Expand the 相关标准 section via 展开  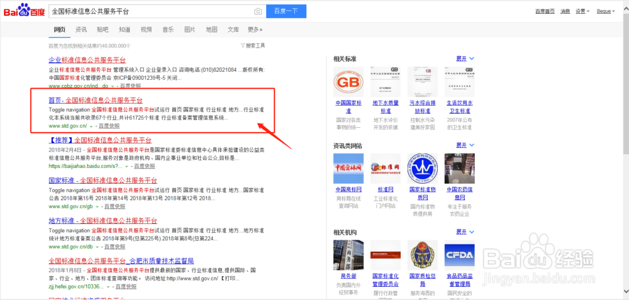coord(465,58)
